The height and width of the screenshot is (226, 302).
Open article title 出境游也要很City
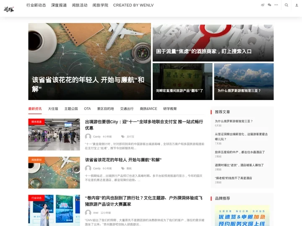tap(144, 125)
